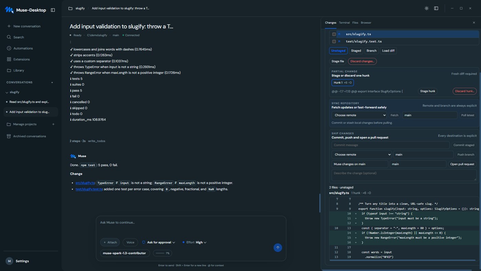Click the Attach button
This screenshot has height=271, width=481.
(x=110, y=242)
